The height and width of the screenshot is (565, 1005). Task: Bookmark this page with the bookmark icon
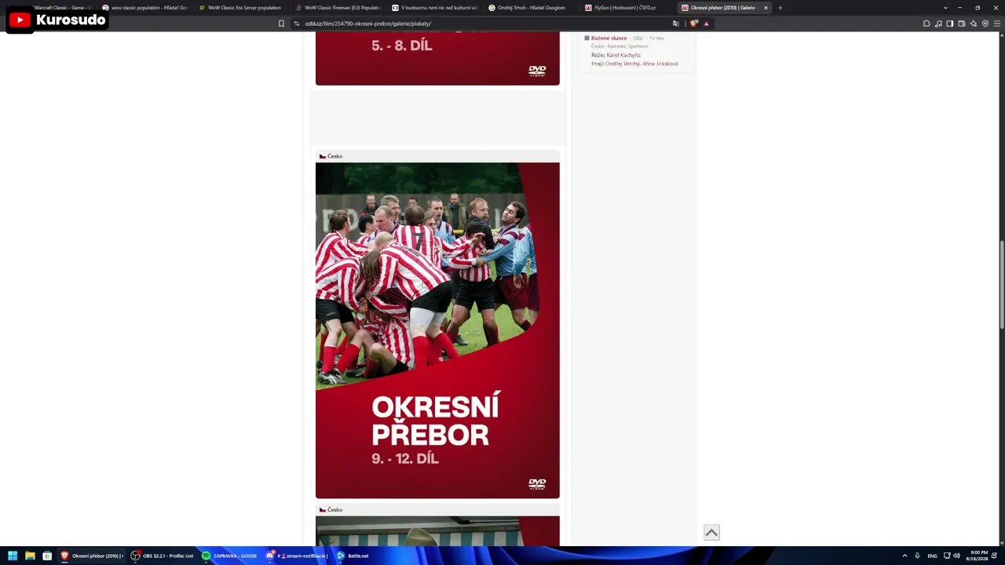281,24
